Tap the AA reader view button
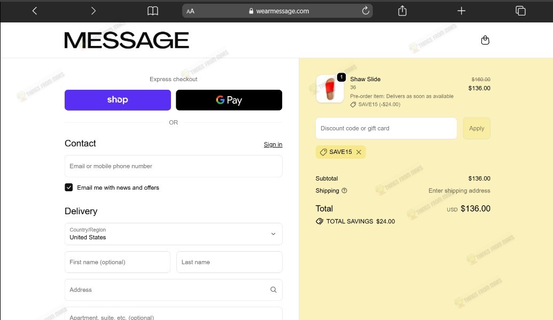 point(190,11)
